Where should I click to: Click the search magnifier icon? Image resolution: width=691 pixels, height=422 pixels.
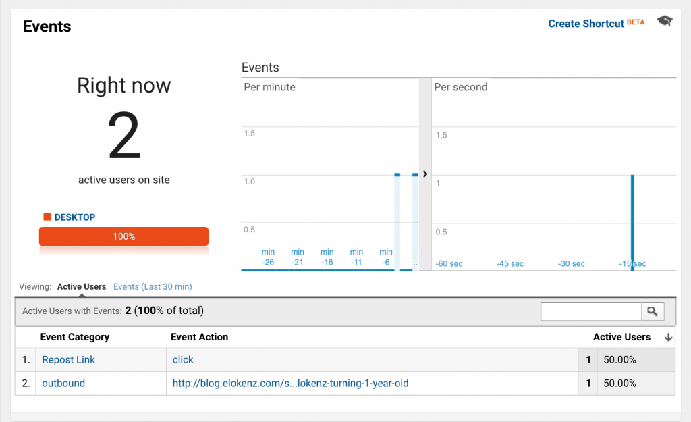(652, 311)
